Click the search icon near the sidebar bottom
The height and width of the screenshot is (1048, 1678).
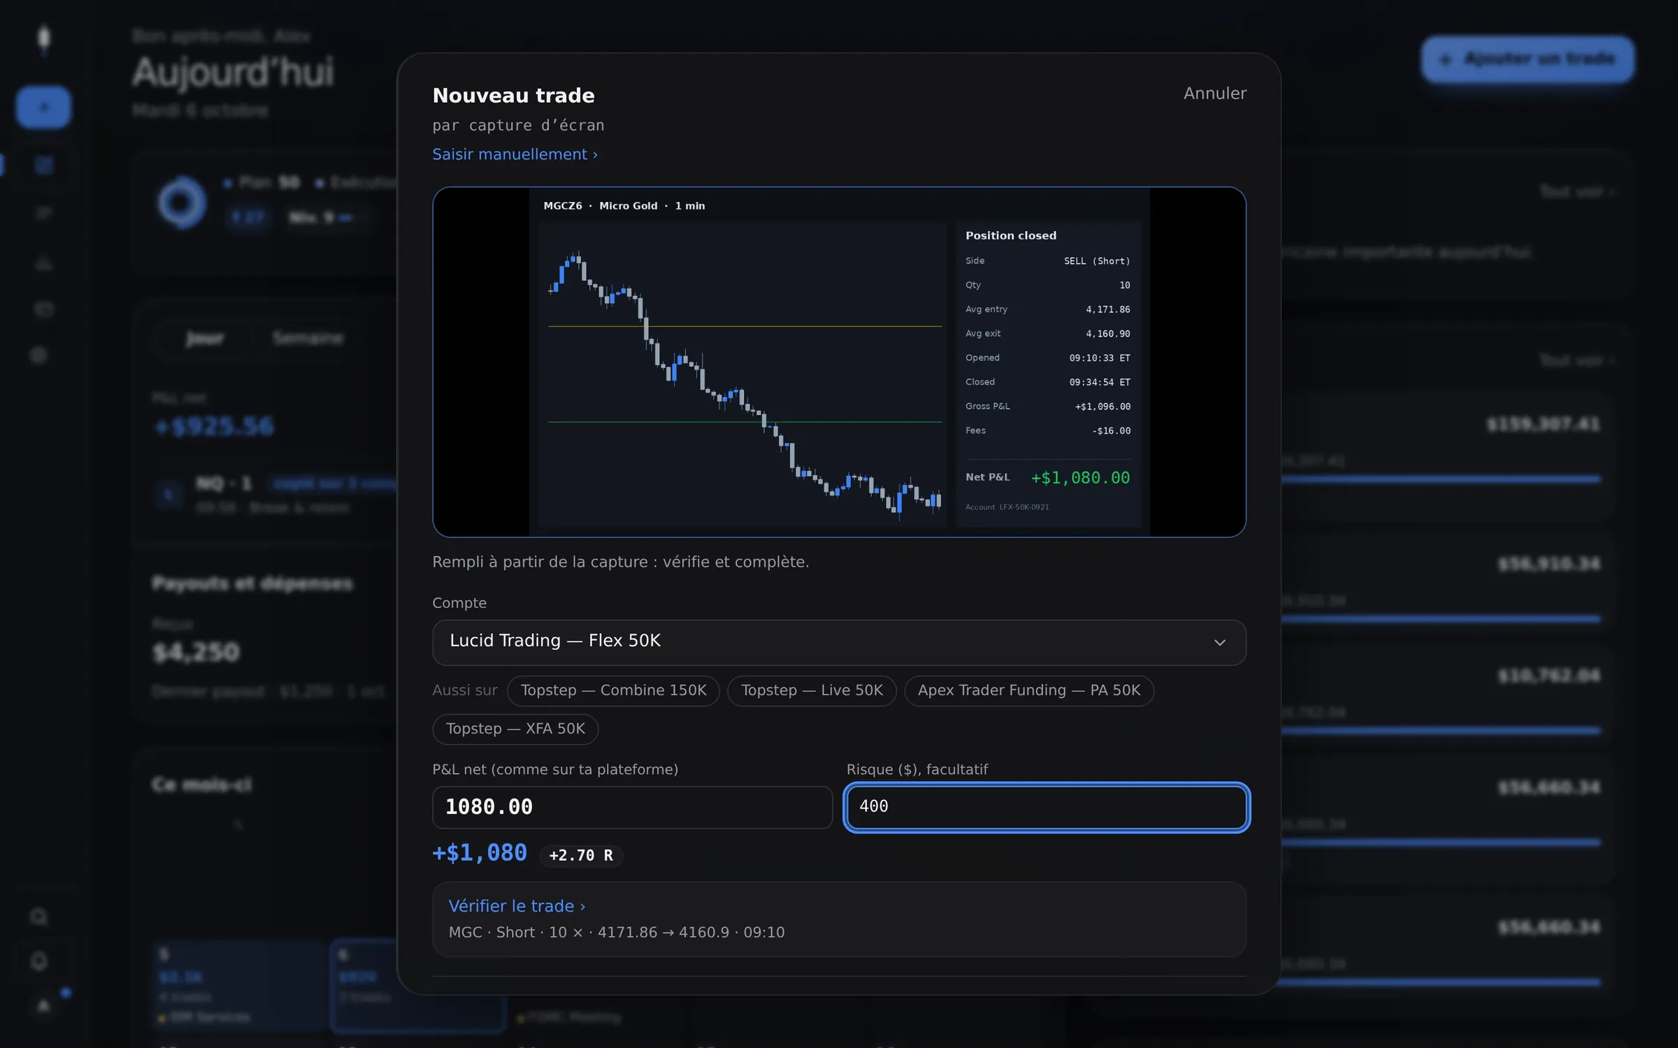pos(39,916)
